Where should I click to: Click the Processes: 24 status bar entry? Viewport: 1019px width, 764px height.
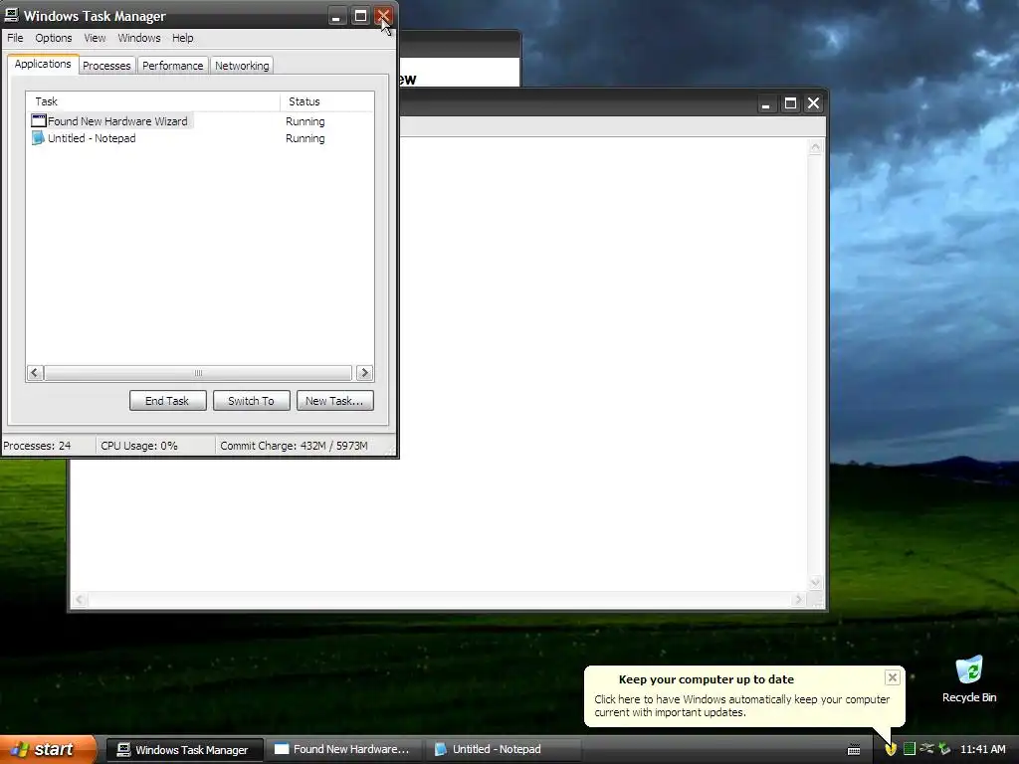pyautogui.click(x=48, y=446)
